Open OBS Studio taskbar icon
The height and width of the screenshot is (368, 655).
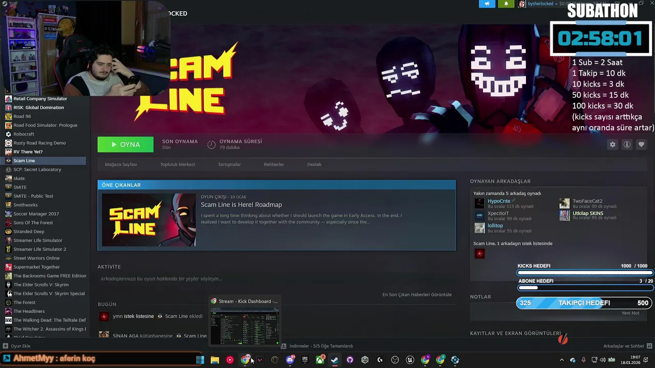[x=395, y=360]
